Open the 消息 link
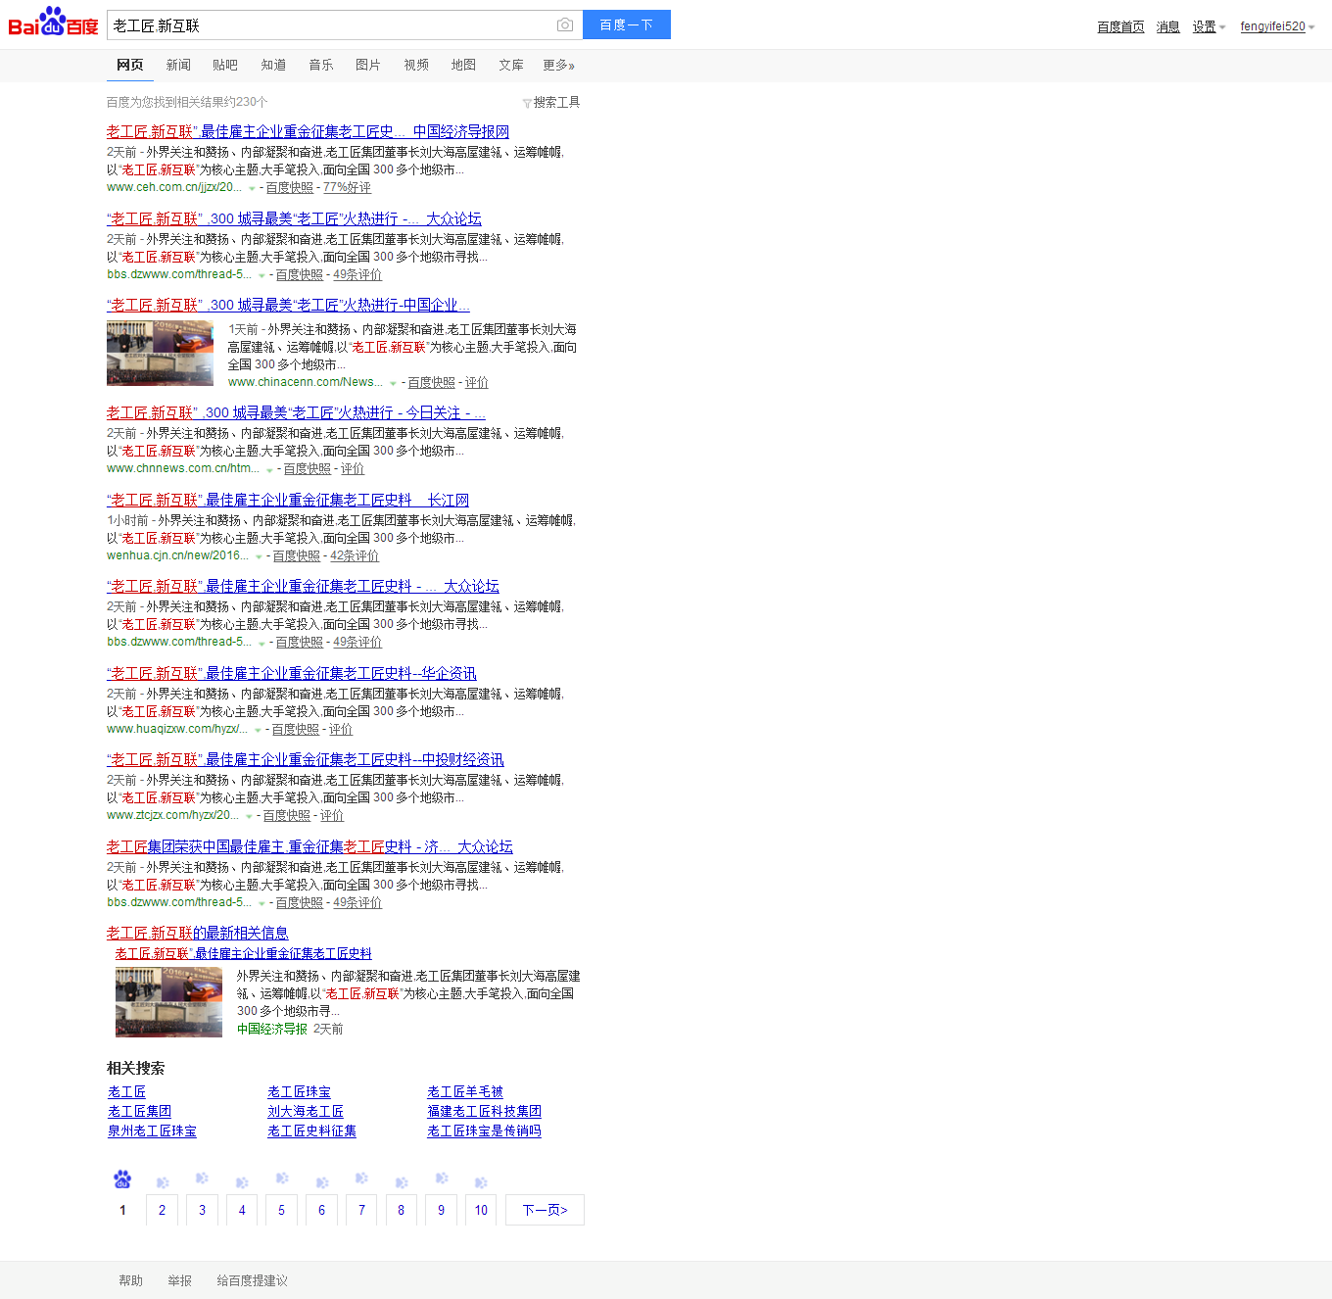 tap(1167, 26)
